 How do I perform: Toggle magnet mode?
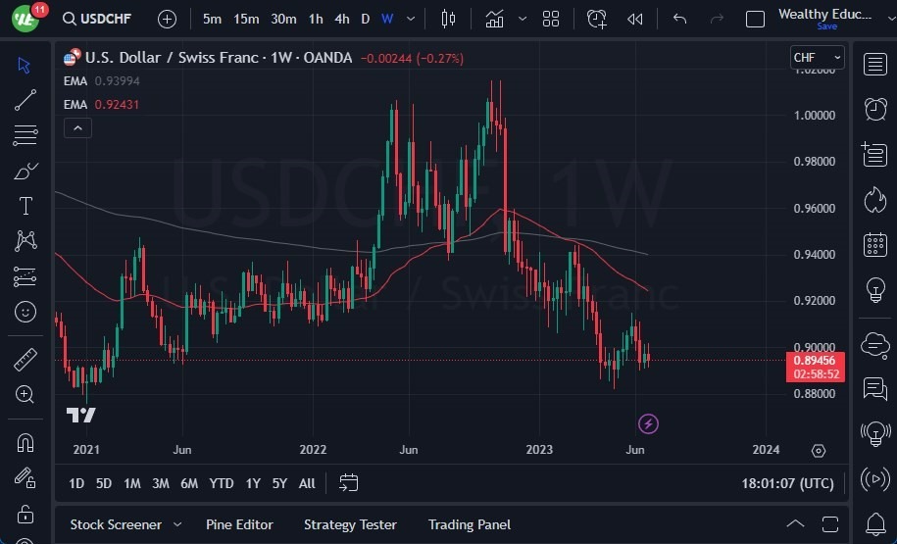tap(25, 443)
